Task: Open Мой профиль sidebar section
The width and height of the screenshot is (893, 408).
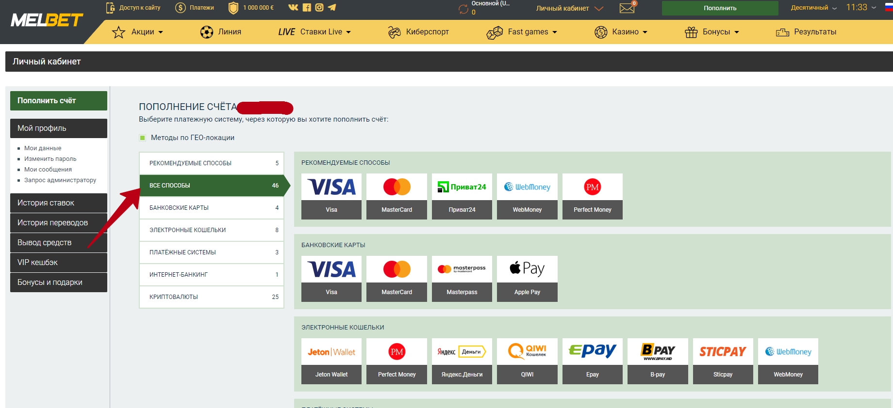Action: click(59, 128)
